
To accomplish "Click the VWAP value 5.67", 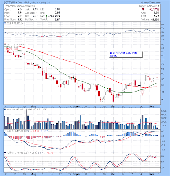I will tap(57, 19).
